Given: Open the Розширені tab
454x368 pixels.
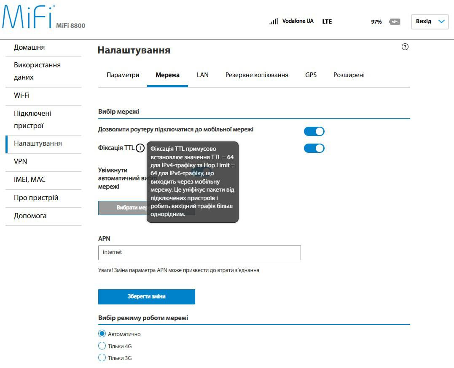Looking at the screenshot, I should [349, 75].
